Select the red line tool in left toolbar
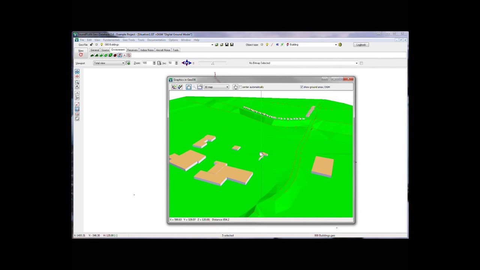Image resolution: width=480 pixels, height=270 pixels. [x=77, y=104]
